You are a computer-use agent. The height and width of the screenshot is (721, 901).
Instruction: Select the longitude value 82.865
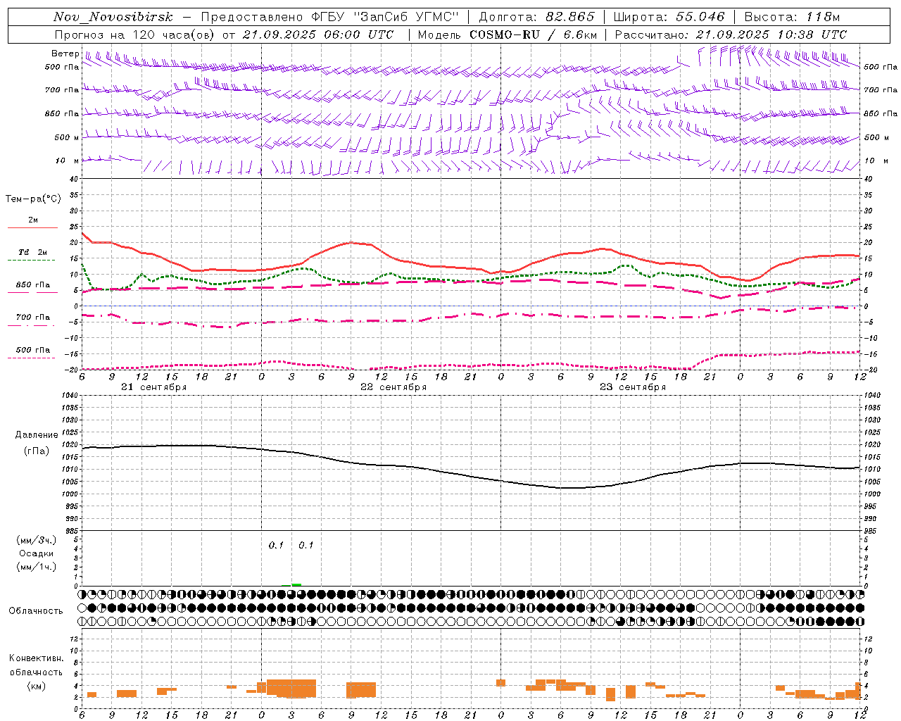pyautogui.click(x=570, y=18)
